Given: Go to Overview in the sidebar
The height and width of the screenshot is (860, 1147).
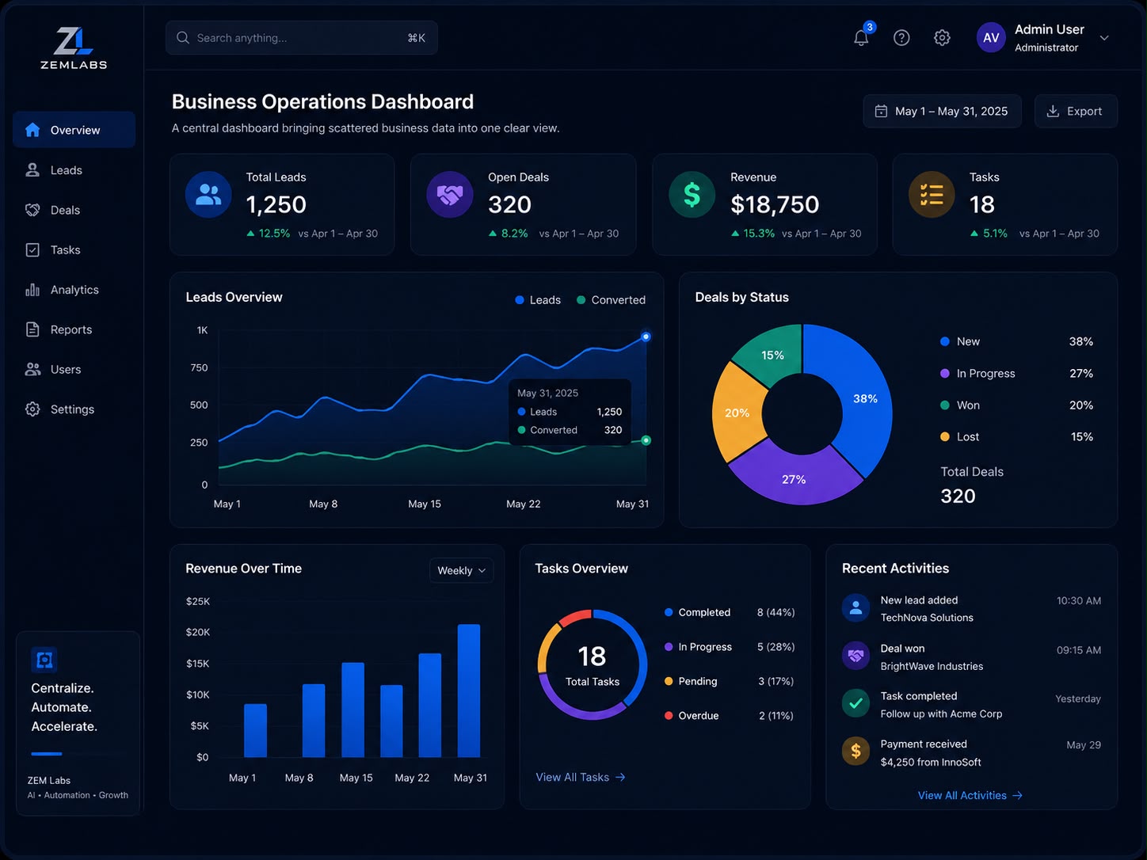Looking at the screenshot, I should coord(74,130).
